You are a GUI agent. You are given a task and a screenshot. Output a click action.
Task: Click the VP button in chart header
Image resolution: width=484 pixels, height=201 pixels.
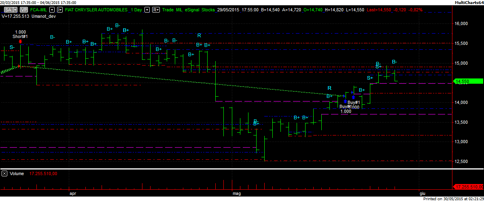(24, 9)
